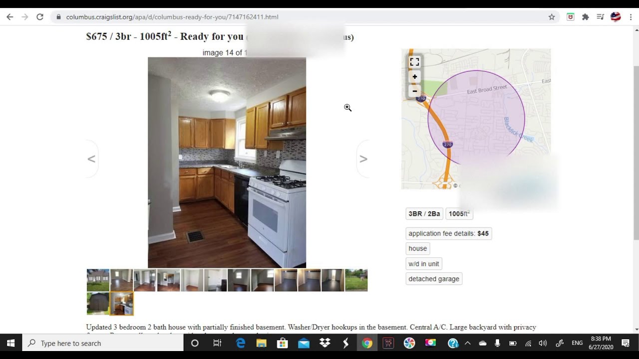
Task: Open the Chrome three-dot menu
Action: coord(631,17)
